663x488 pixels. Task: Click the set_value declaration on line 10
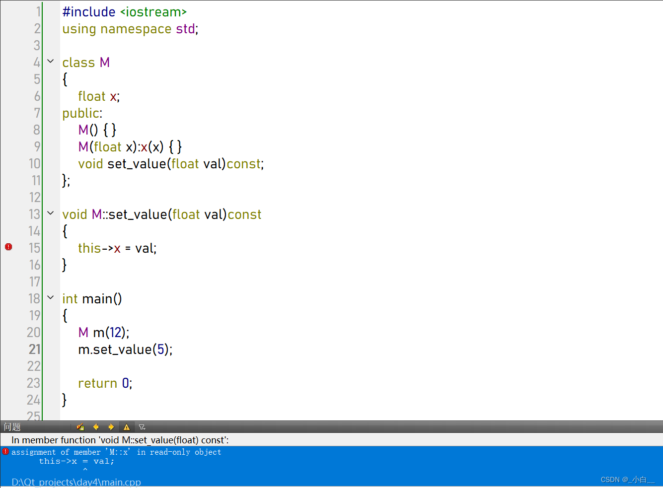(x=171, y=164)
